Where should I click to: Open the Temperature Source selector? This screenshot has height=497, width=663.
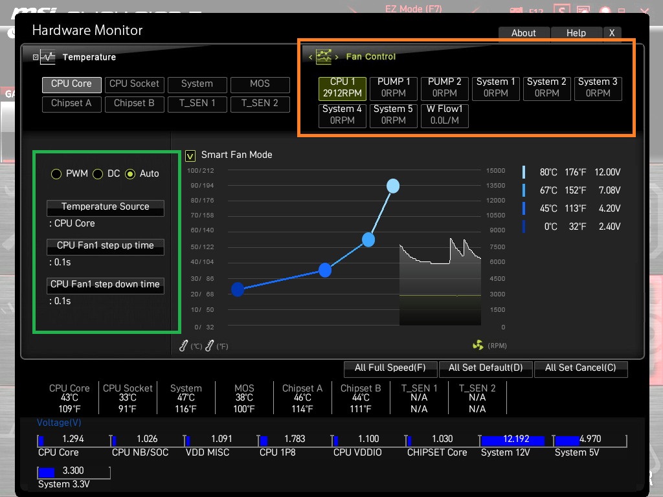106,208
